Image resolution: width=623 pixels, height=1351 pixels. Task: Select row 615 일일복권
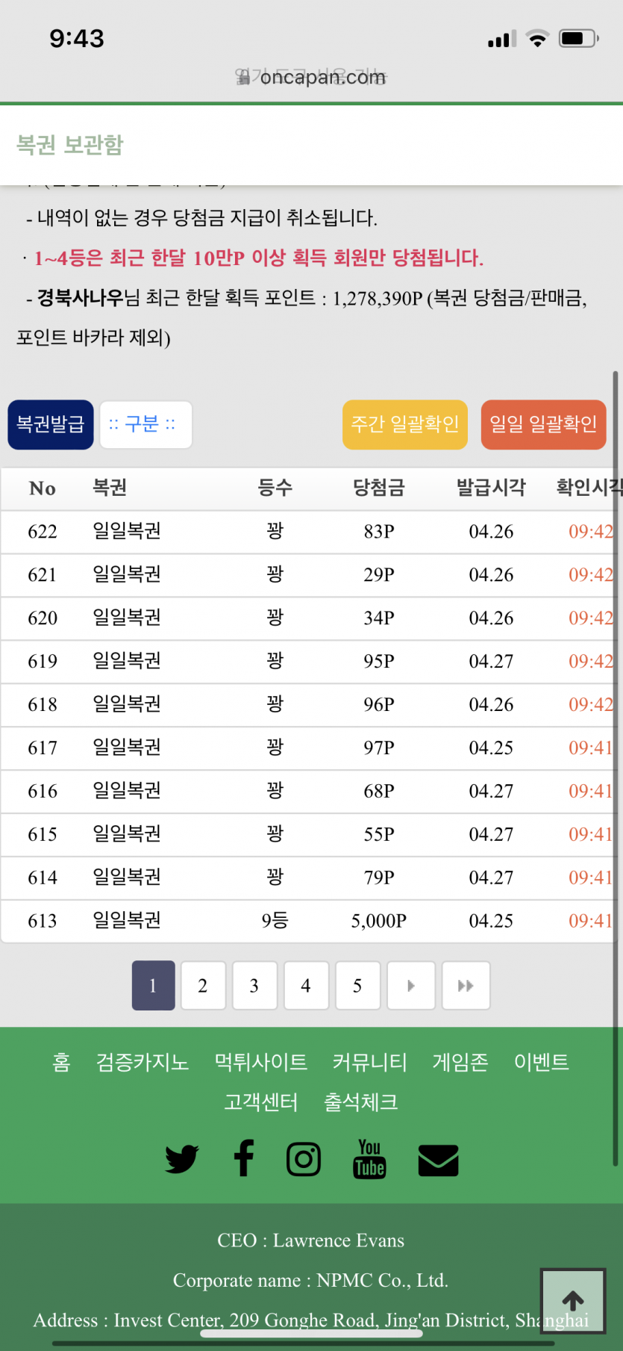click(307, 835)
